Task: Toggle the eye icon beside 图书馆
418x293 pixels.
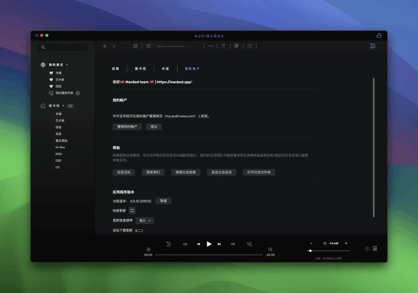Action: [70, 106]
